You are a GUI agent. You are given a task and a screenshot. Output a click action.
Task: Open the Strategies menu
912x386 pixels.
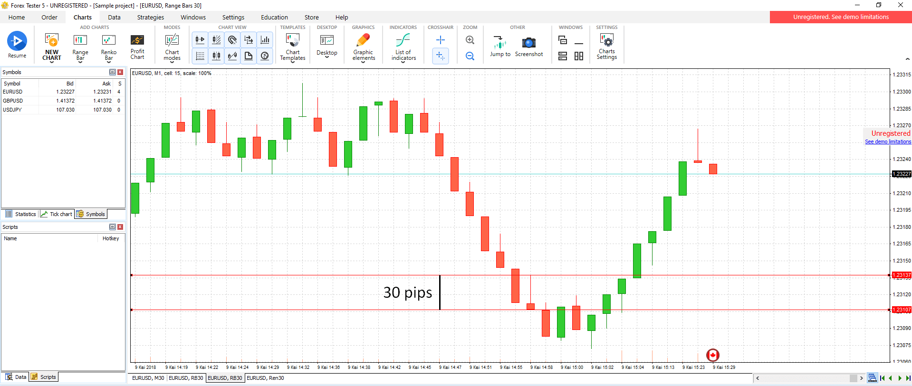tap(150, 17)
